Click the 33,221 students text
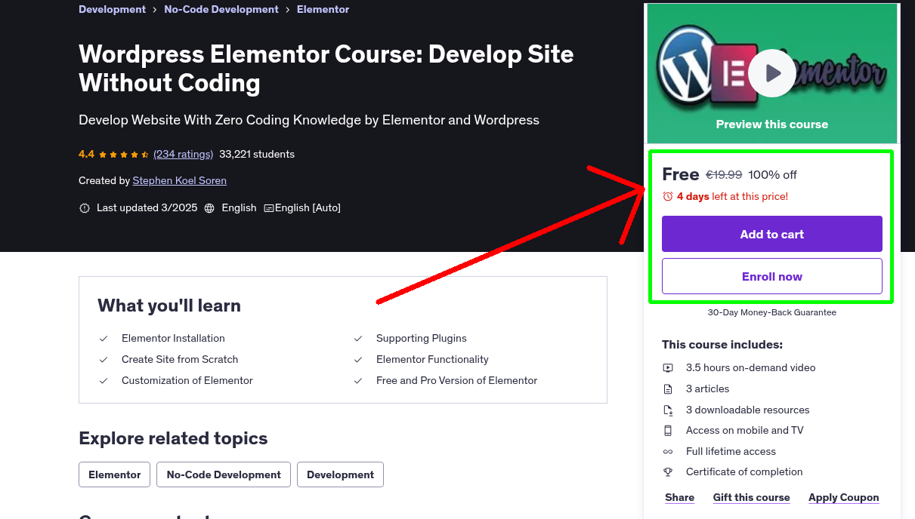Image resolution: width=915 pixels, height=519 pixels. tap(257, 154)
